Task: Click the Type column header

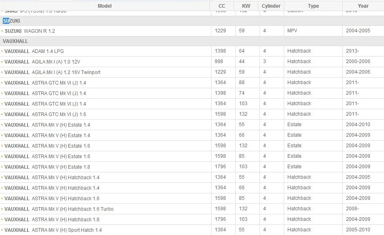Action: 313,6
